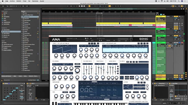Open the ANA preset menu arrow
This screenshot has height=105, width=188.
click(91, 38)
